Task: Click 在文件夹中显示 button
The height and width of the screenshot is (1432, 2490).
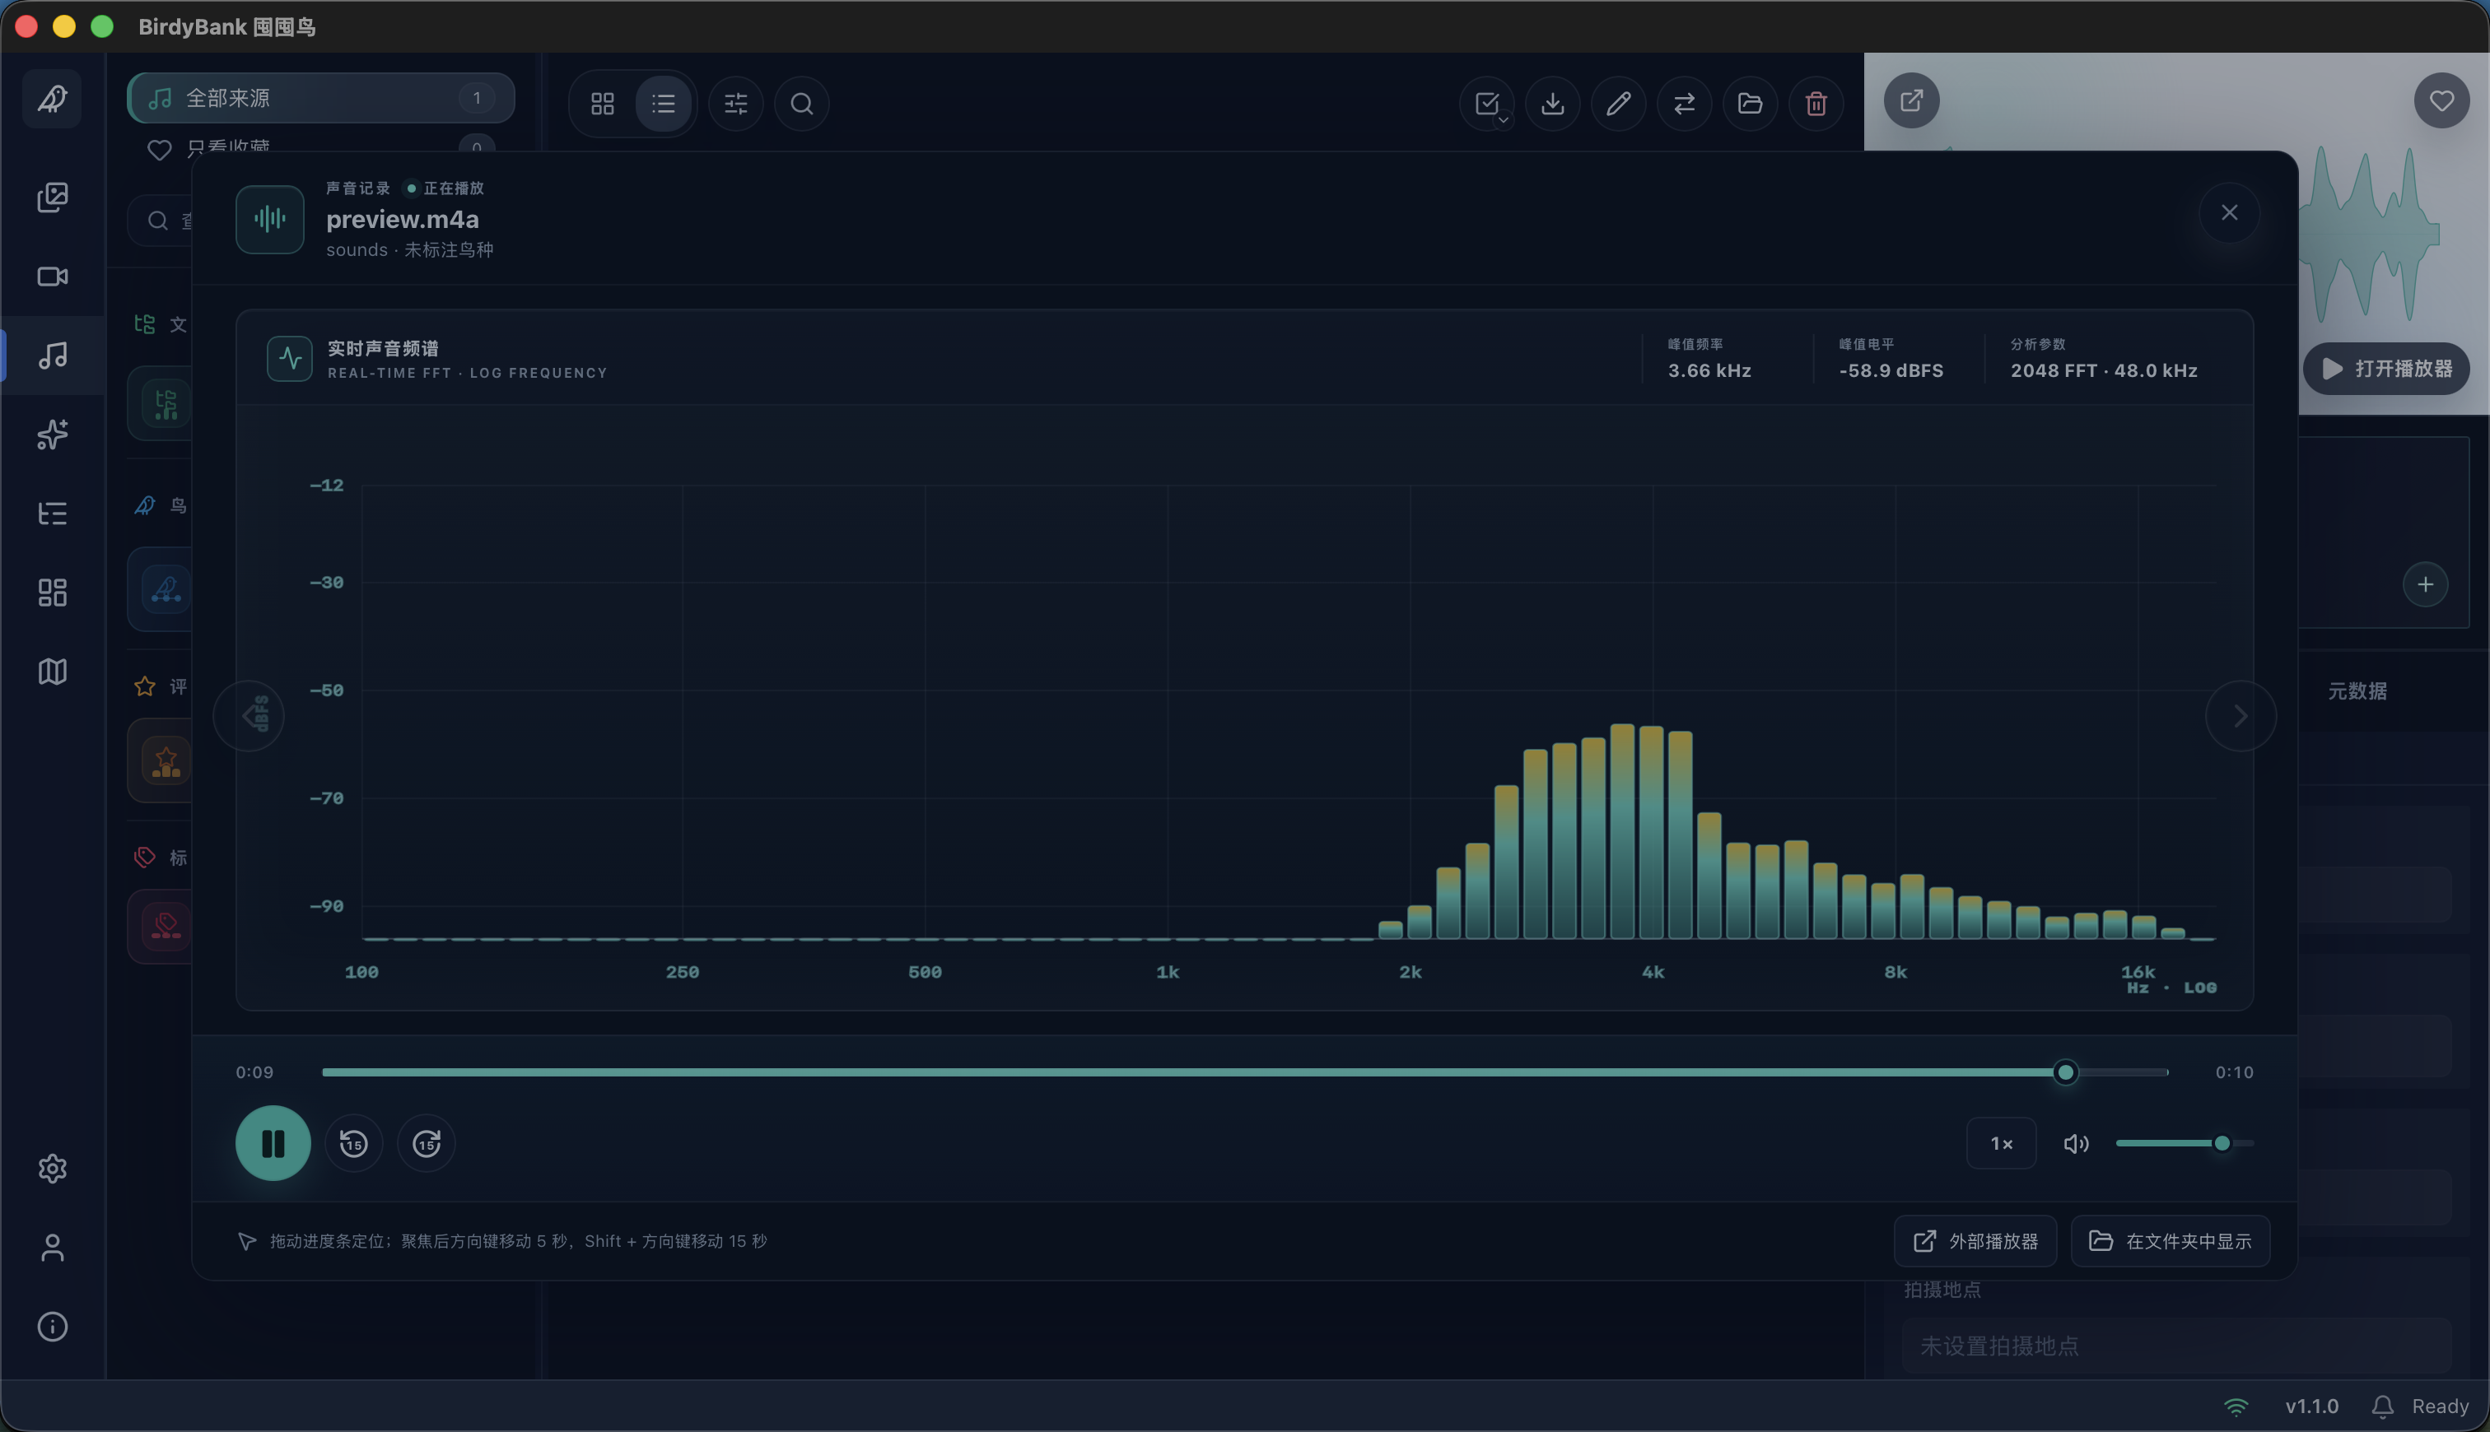Action: [x=2171, y=1241]
